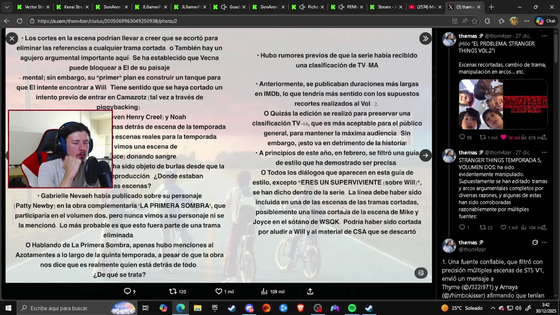The width and height of the screenshot is (560, 315).
Task: Open browser extensions puzzle icon
Action: 487,21
